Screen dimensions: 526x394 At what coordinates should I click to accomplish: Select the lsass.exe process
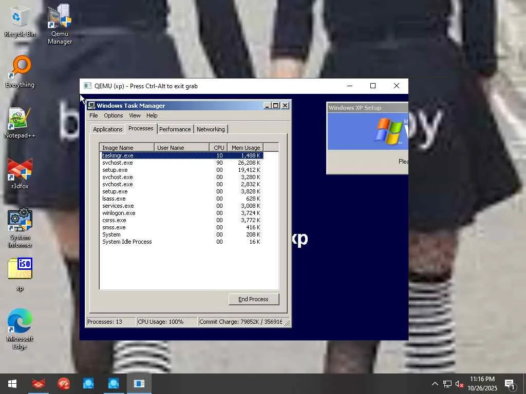(182, 199)
